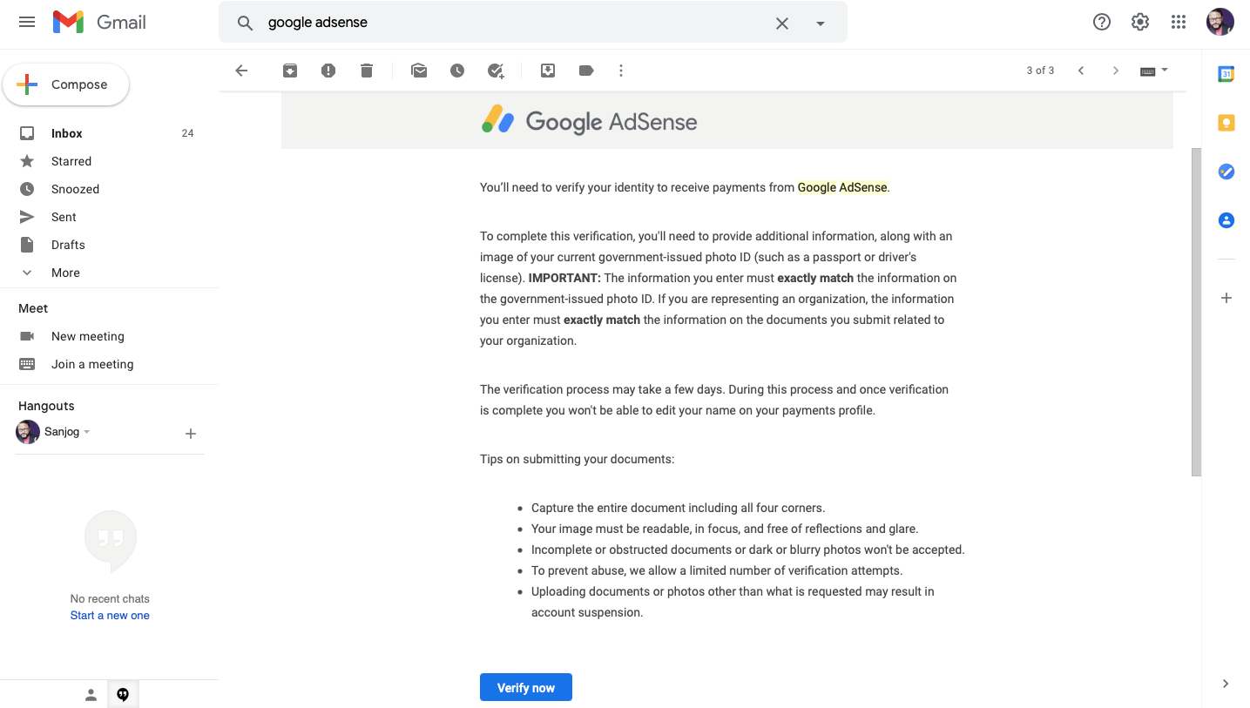Screen dimensions: 1250x708
Task: Click the email vertical scrollbar
Action: click(1196, 312)
